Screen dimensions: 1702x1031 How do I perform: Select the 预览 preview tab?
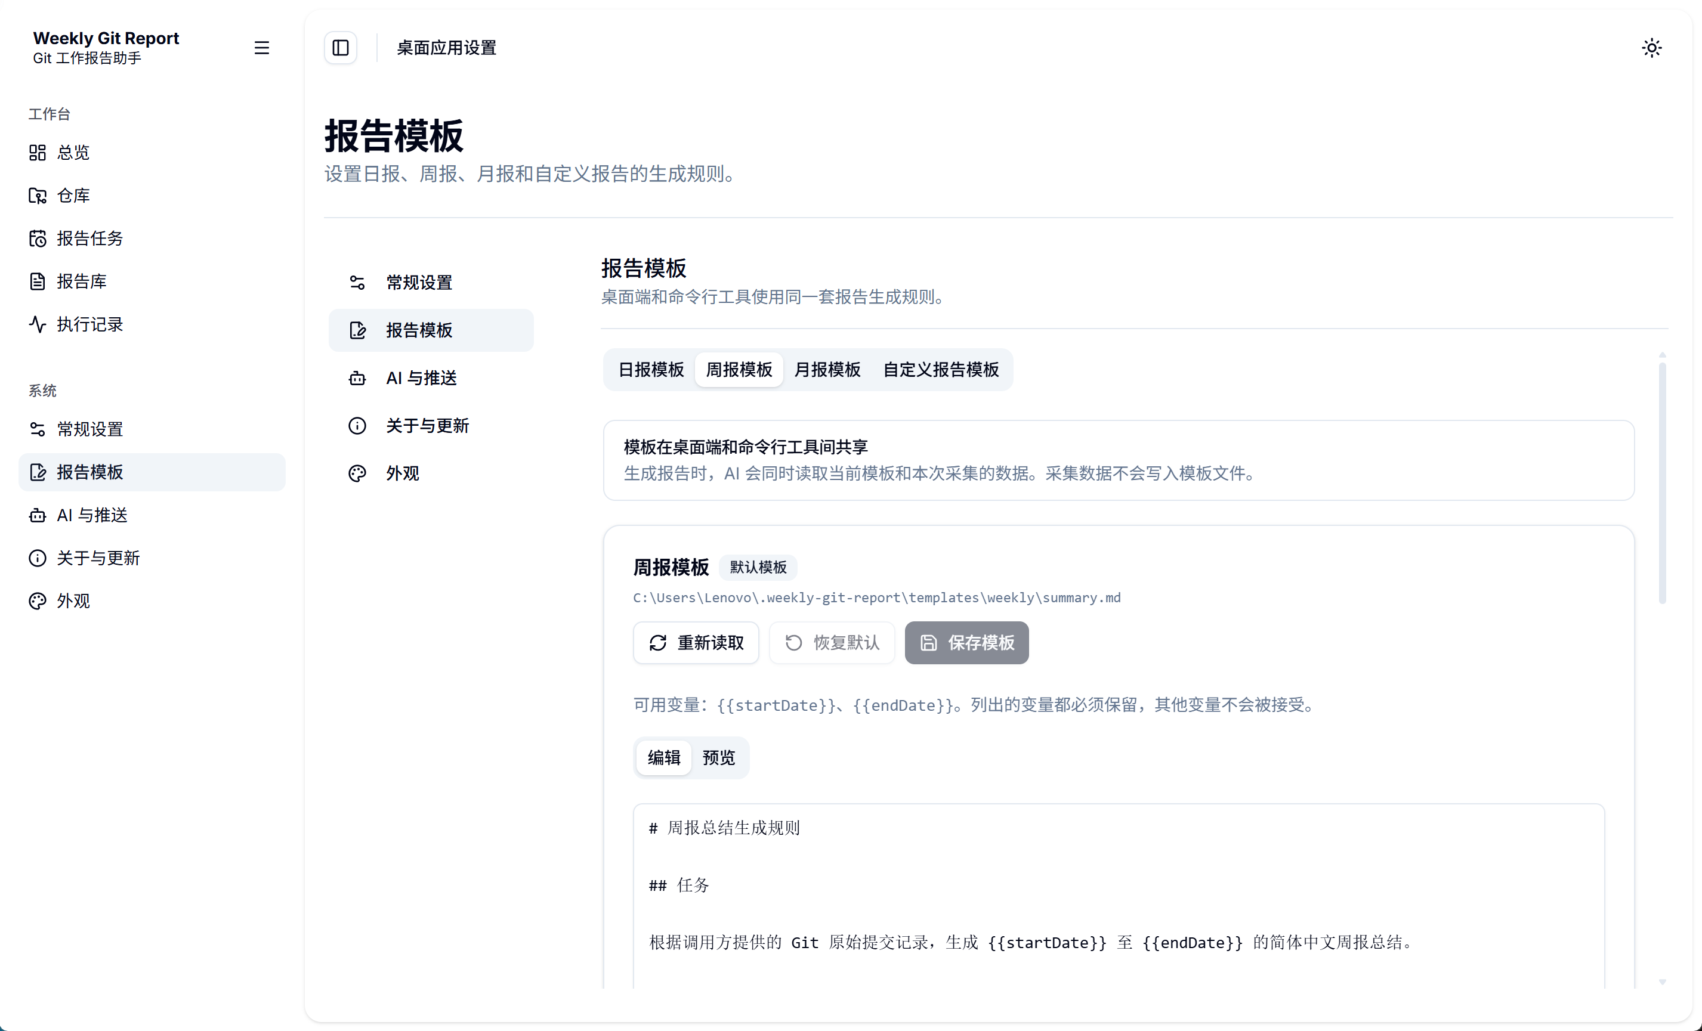[x=718, y=757]
